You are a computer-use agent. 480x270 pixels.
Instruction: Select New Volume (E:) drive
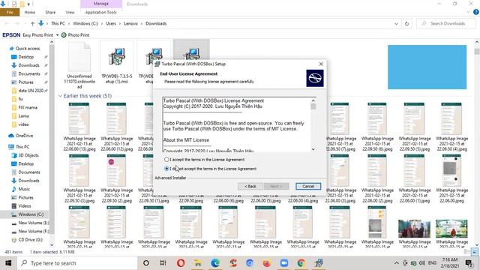click(33, 223)
